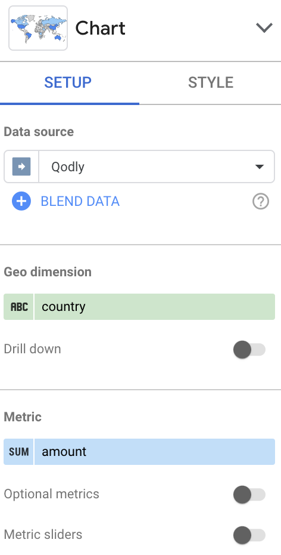Click the Geo dimension section label
The height and width of the screenshot is (555, 281).
tap(48, 272)
